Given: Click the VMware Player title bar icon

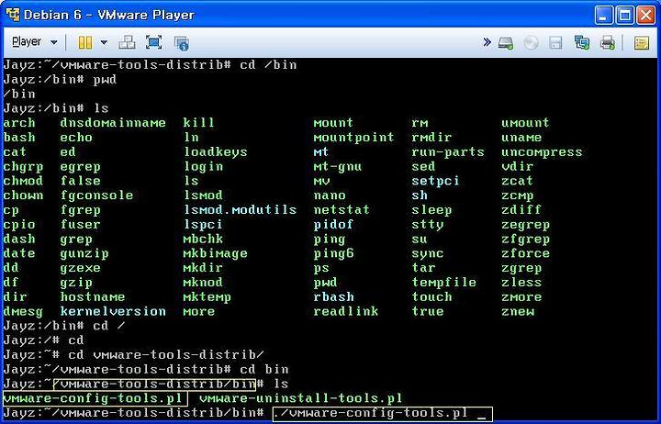Looking at the screenshot, I should point(13,15).
